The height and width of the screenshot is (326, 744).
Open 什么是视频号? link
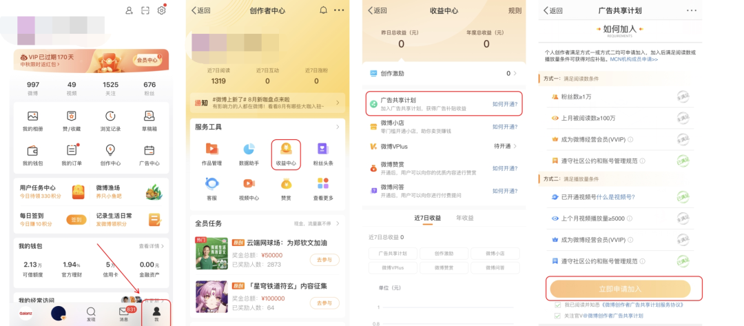pos(616,197)
